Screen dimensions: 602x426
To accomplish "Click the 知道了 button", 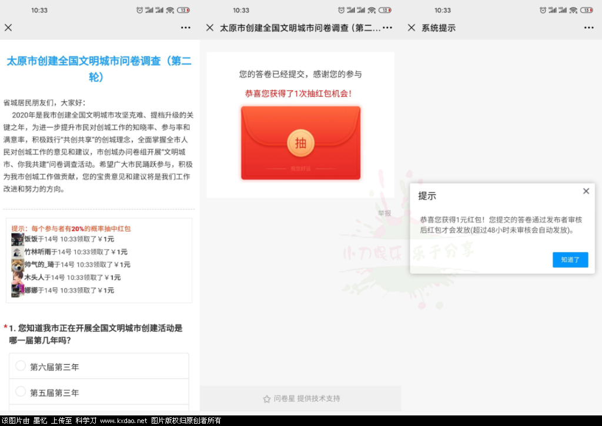I will click(570, 260).
